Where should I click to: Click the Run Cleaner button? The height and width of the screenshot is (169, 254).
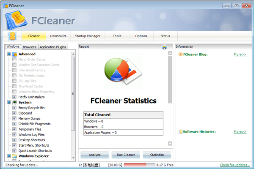(x=126, y=155)
